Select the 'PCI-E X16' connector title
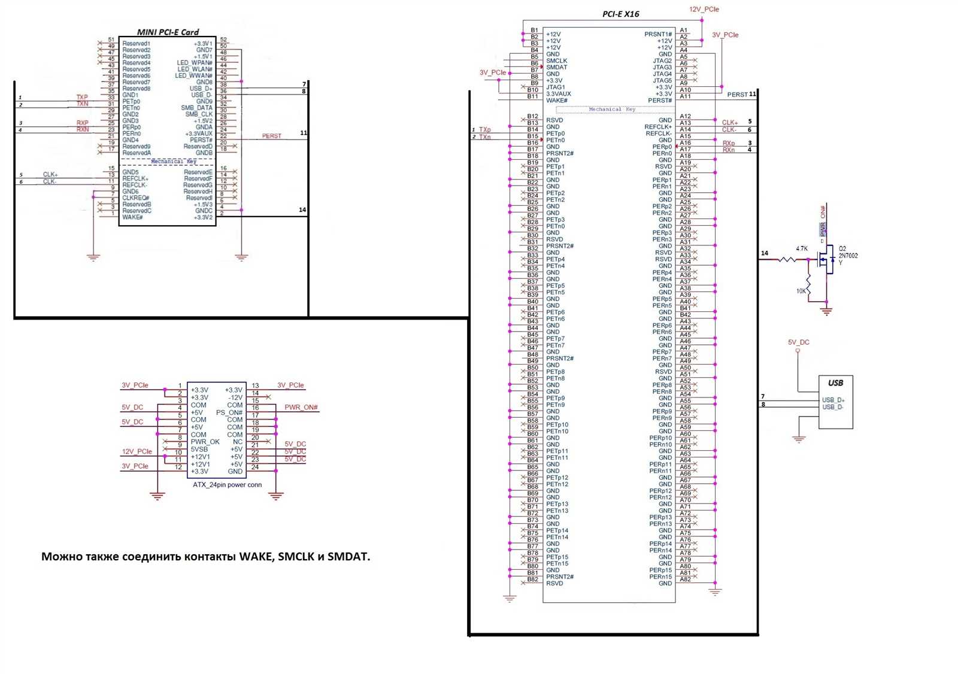958x674 pixels. (x=620, y=14)
